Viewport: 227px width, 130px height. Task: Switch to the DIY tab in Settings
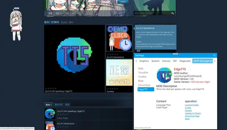175,61
